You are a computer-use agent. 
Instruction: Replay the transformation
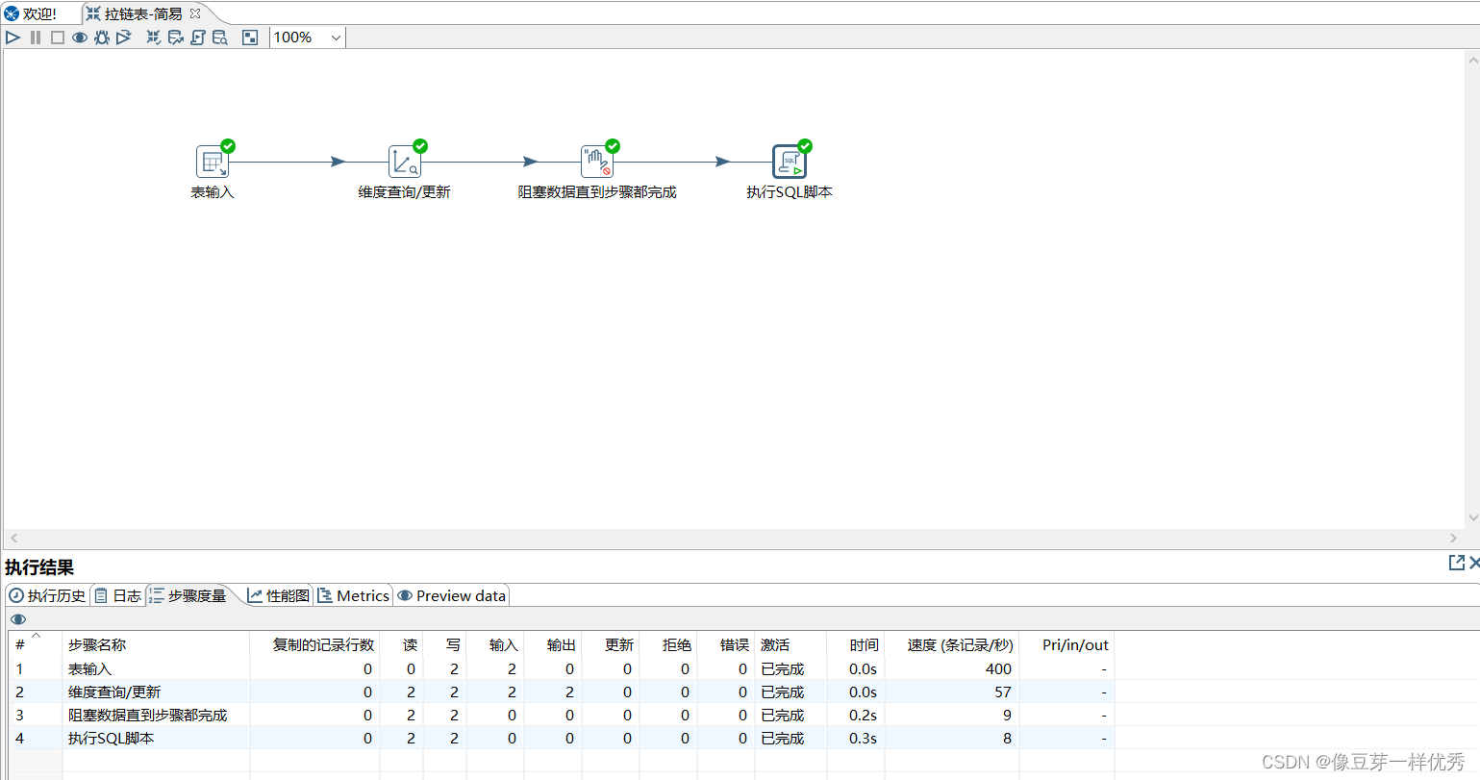pyautogui.click(x=124, y=38)
